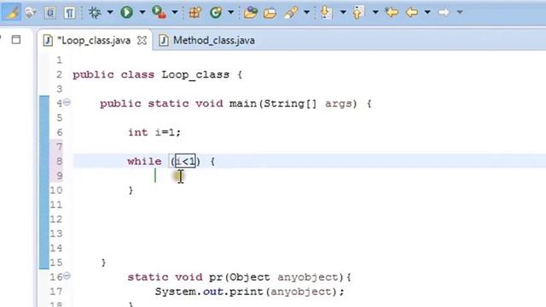
Task: Click Run External Tools icon
Action: click(x=159, y=13)
